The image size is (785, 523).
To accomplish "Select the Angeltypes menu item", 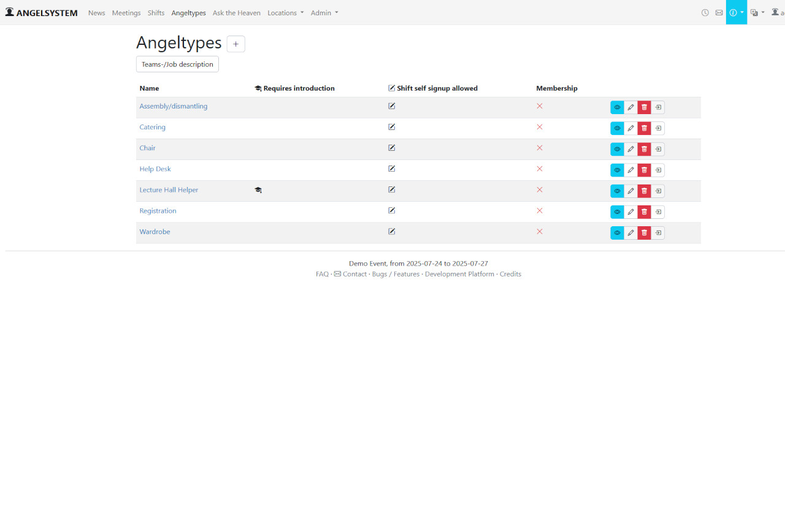I will coord(189,12).
